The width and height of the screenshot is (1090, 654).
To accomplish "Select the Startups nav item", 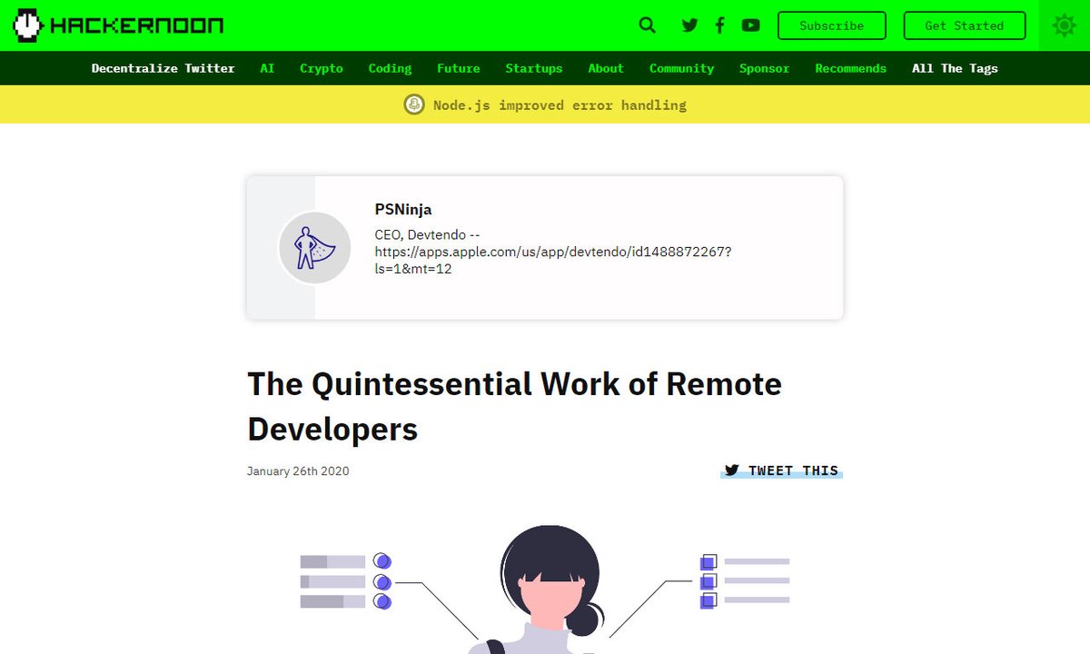I will [534, 68].
